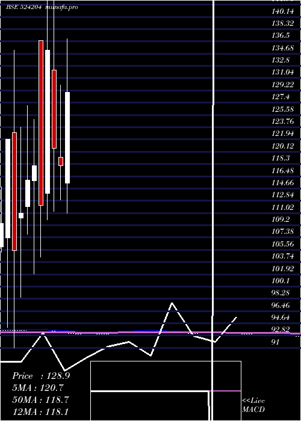Click the 121.94 price axis label
The width and height of the screenshot is (301, 421).
click(283, 134)
